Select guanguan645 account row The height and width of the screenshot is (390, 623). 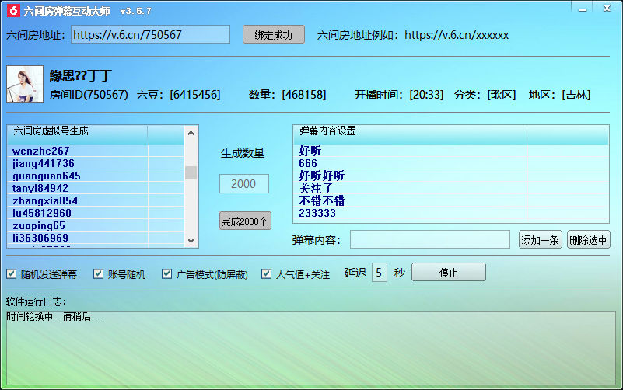pyautogui.click(x=96, y=176)
